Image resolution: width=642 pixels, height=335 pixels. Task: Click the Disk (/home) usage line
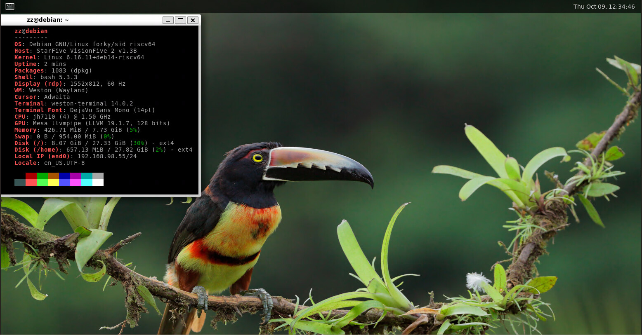click(103, 150)
